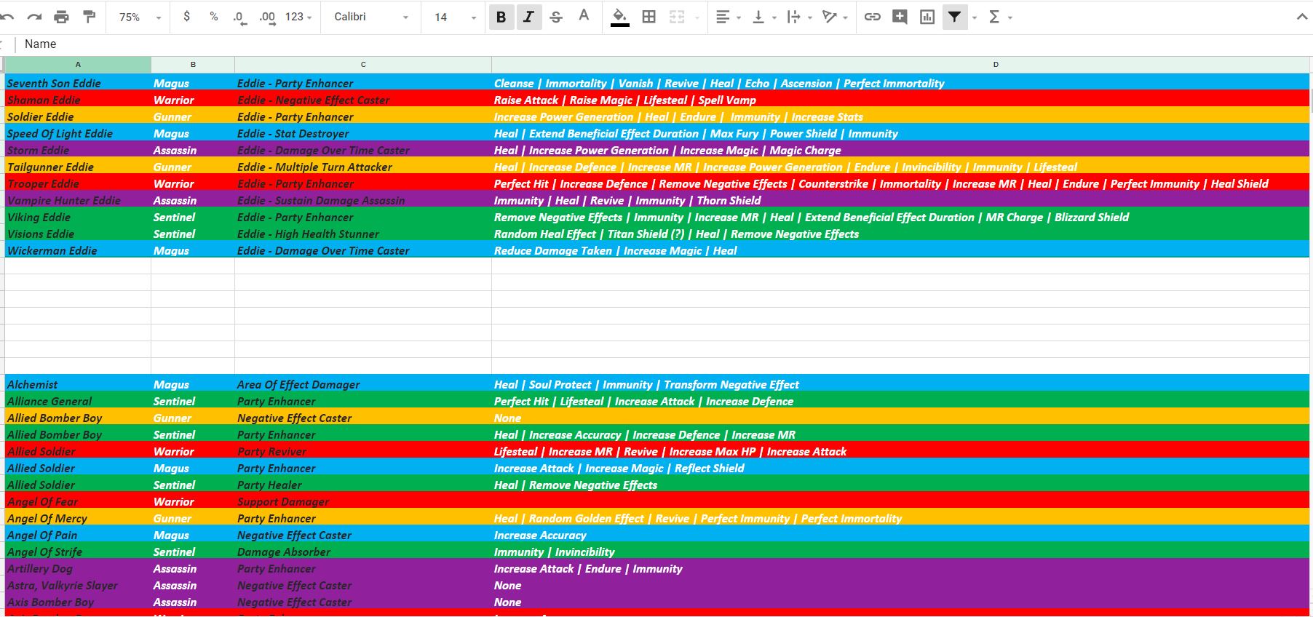Image resolution: width=1313 pixels, height=617 pixels.
Task: Open the Borders tool
Action: point(649,17)
